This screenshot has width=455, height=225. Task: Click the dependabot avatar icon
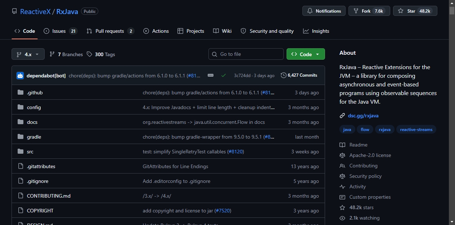(x=20, y=76)
